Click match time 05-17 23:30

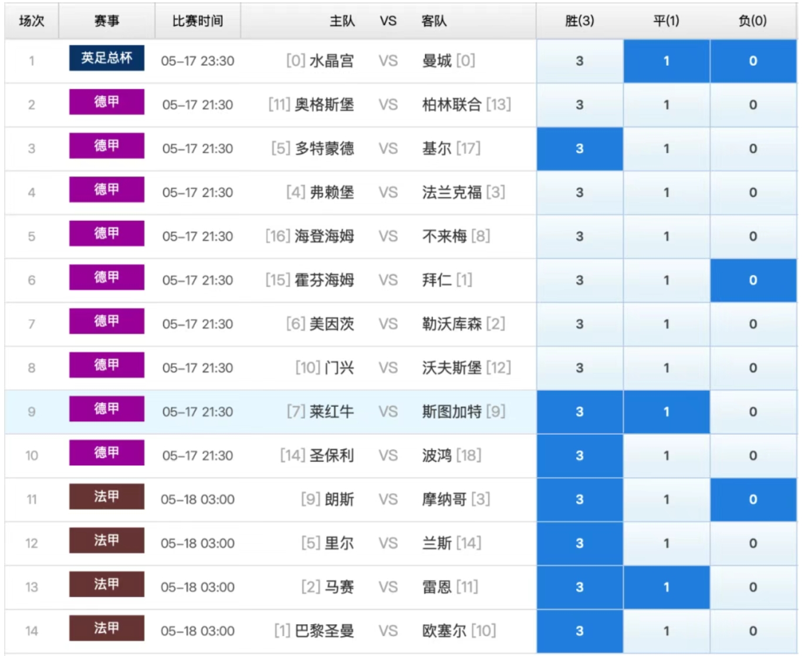[198, 61]
